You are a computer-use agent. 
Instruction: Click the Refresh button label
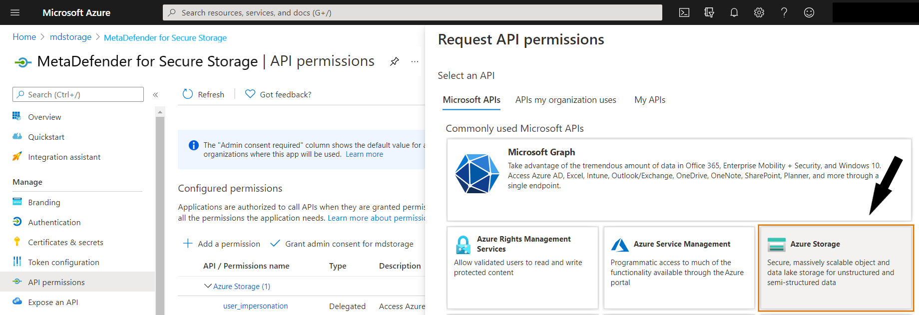pyautogui.click(x=211, y=94)
